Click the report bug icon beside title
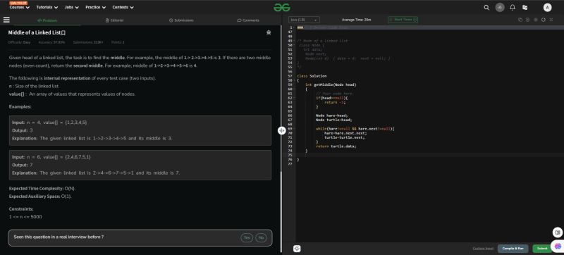The image size is (564, 255). [x=269, y=32]
